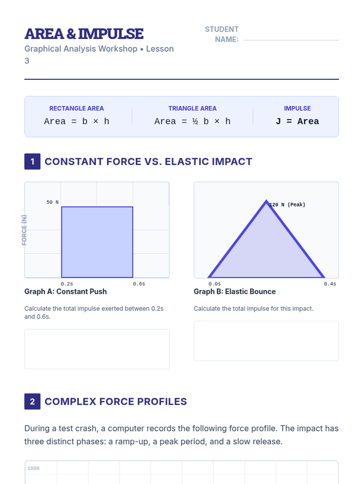
Task: Click the AREA & IMPULSE title
Action: pos(84,34)
